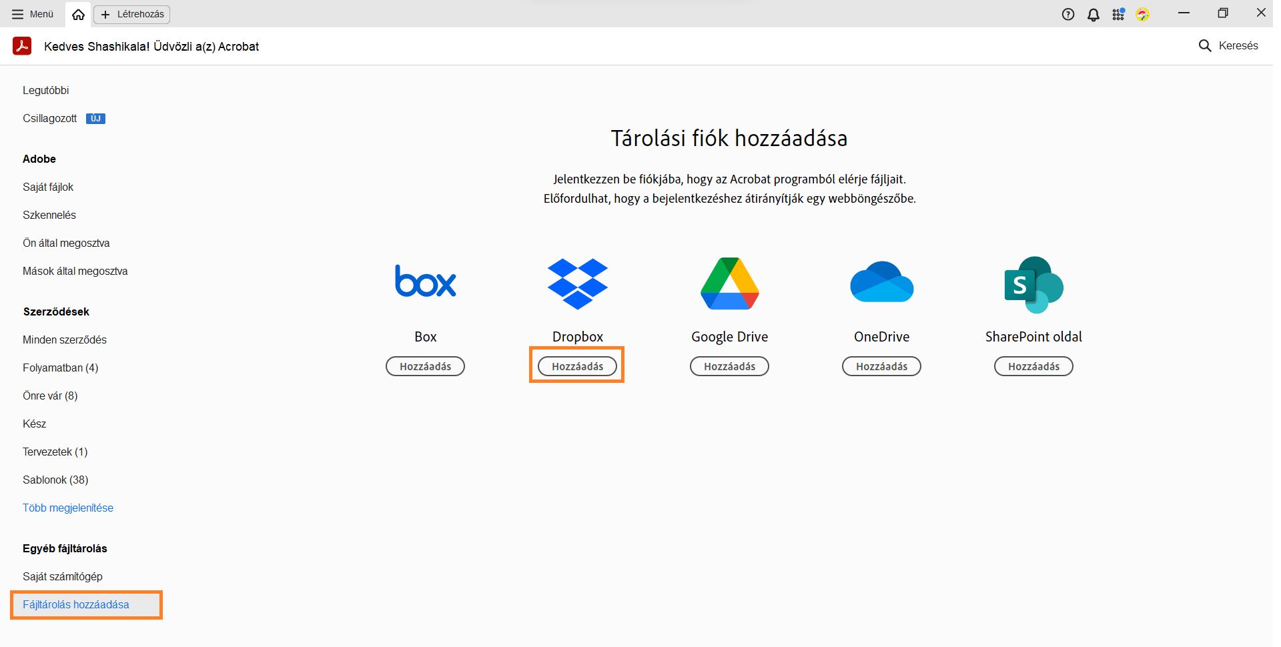Expand Több megjelenítése in sidebar
This screenshot has height=647, width=1281.
[x=68, y=508]
